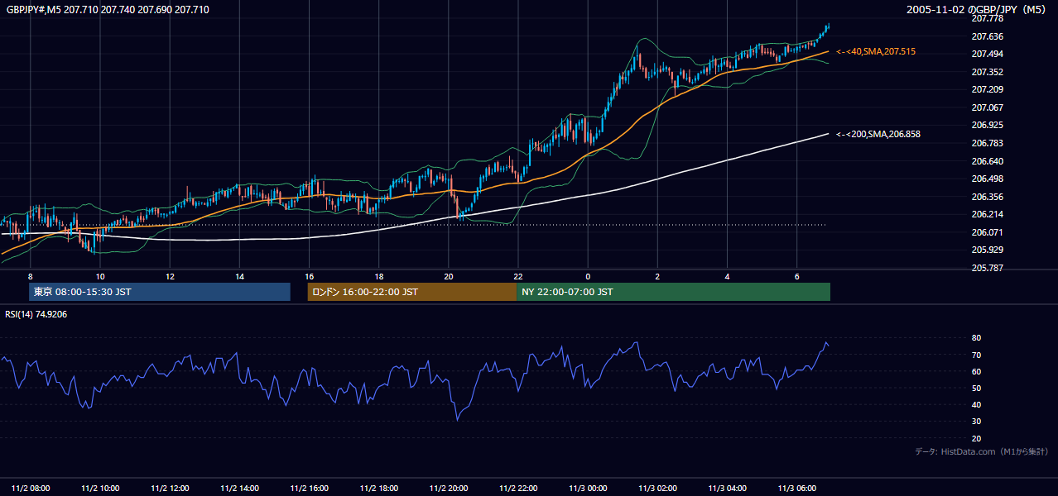Click hour tick 12 under the price chart
The height and width of the screenshot is (496, 1058).
[170, 276]
